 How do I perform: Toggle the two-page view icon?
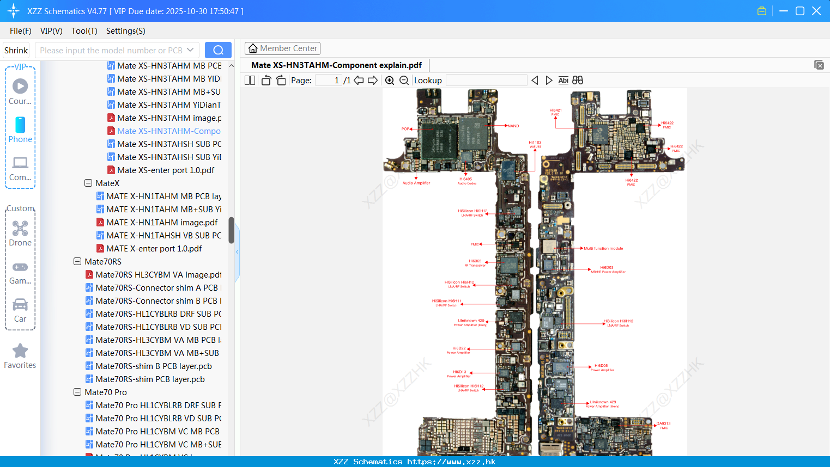pos(250,81)
